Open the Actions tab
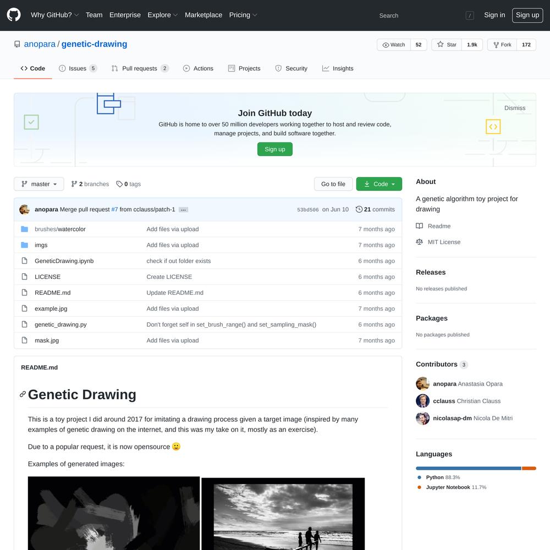This screenshot has width=550, height=550. 198,68
